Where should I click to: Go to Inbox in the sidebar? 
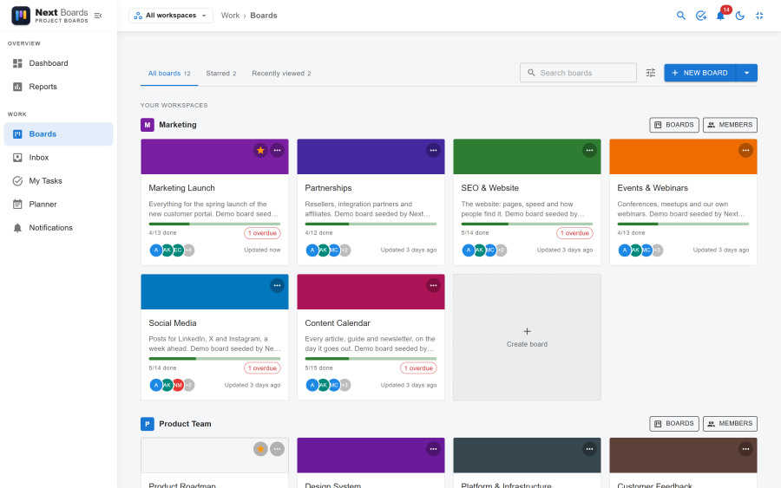click(59, 157)
